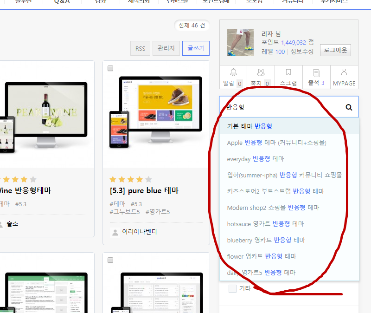371x313 pixels.
Task: Click the 글쓰기 write button
Action: (x=196, y=48)
